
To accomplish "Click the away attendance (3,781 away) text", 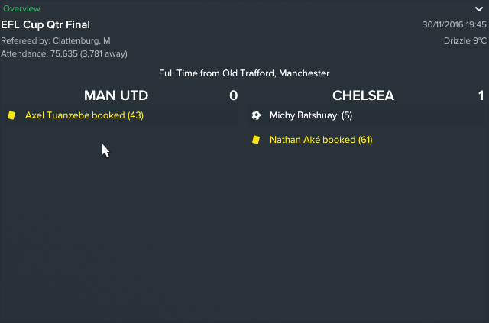I will (104, 53).
